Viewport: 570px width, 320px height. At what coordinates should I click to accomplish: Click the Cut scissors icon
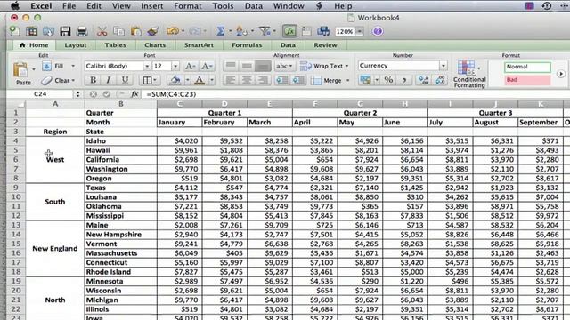(x=102, y=31)
